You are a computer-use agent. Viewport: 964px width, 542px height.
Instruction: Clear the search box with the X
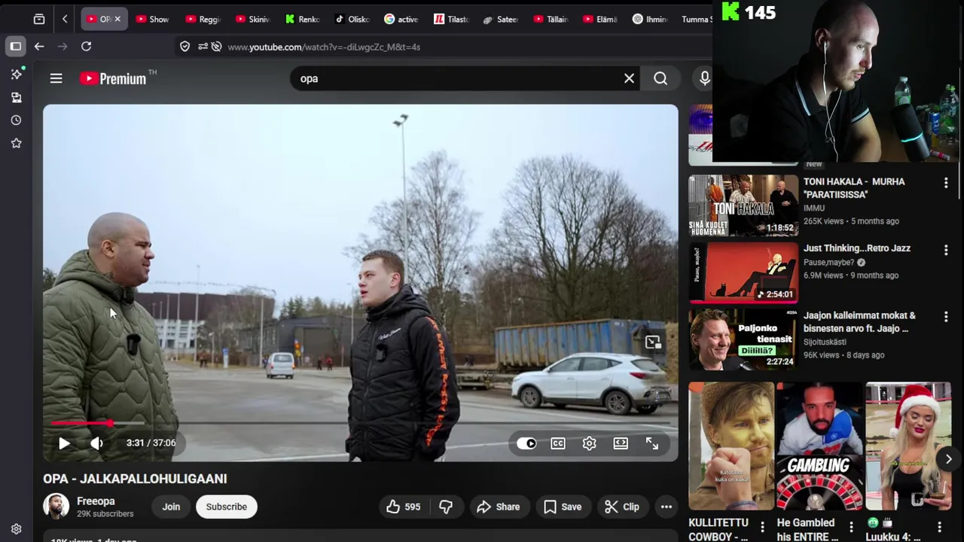(x=629, y=78)
